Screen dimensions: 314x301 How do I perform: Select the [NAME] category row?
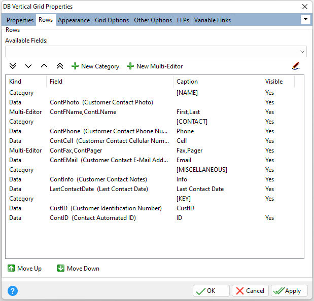(x=155, y=93)
